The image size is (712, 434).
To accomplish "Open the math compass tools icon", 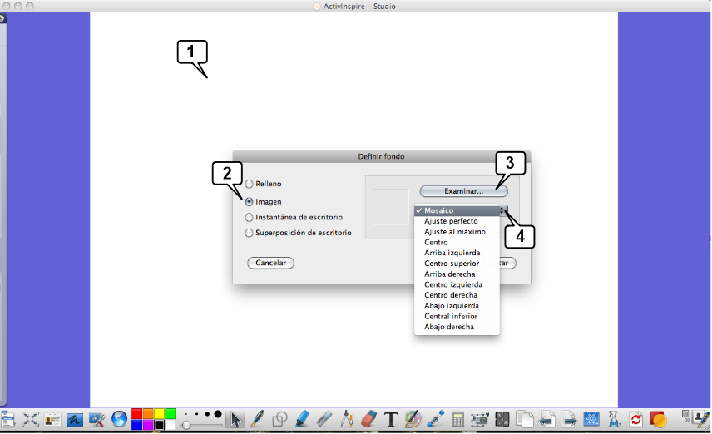I will 348,420.
